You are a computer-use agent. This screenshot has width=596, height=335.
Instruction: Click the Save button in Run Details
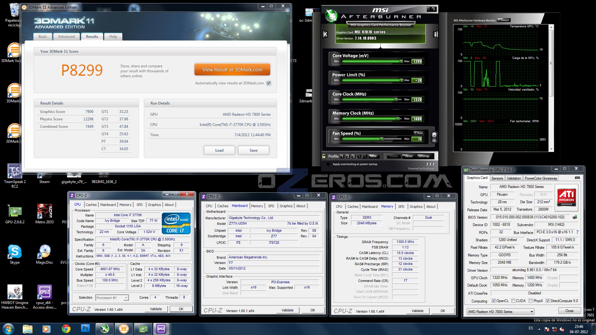pos(254,150)
